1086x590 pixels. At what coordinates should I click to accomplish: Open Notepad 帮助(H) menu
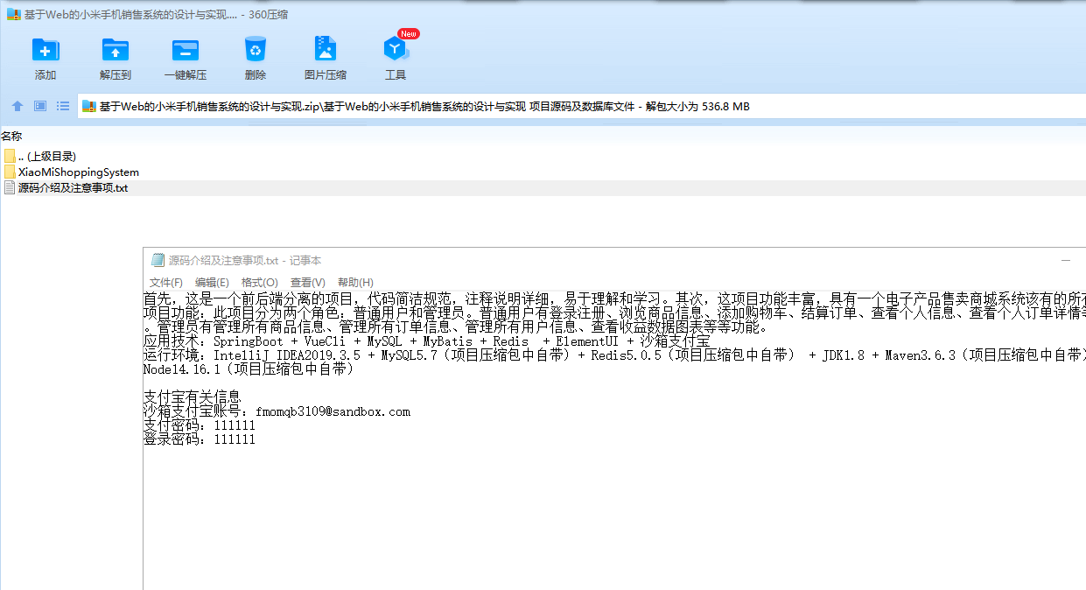[x=355, y=283]
